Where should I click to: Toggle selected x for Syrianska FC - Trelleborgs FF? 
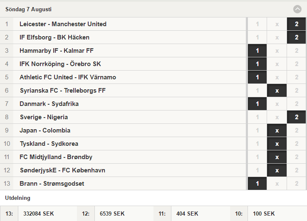click(277, 91)
